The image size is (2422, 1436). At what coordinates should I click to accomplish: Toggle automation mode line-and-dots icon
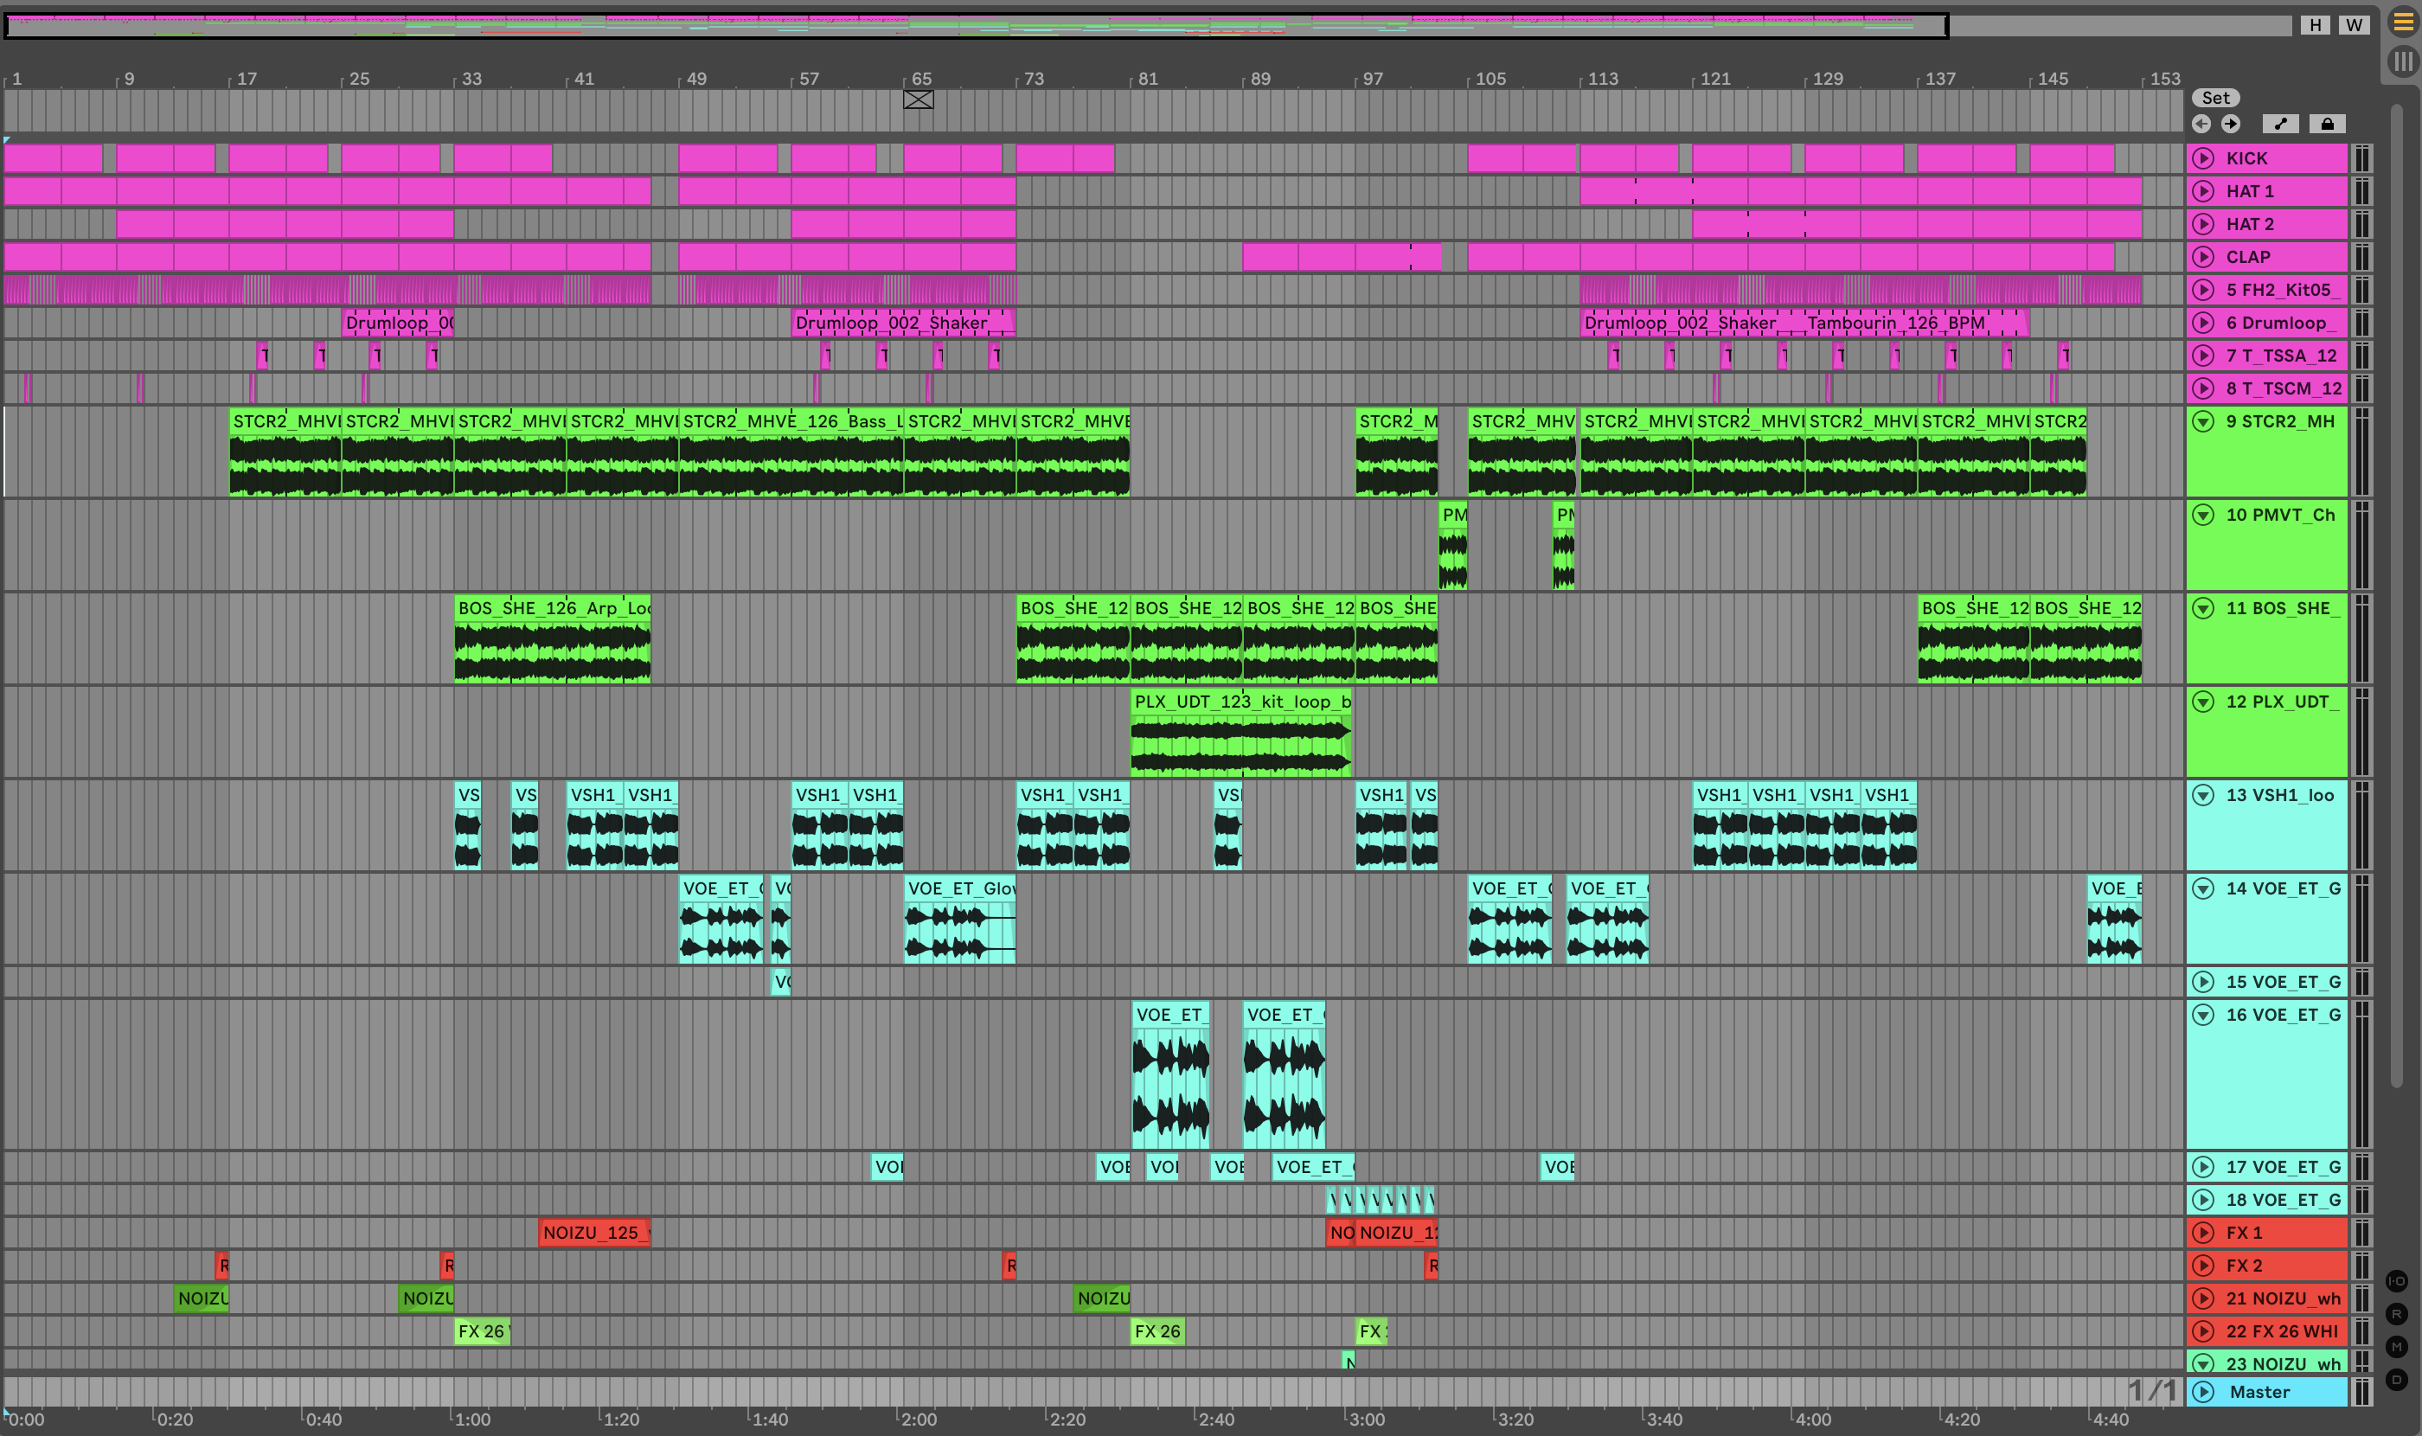[x=2281, y=124]
